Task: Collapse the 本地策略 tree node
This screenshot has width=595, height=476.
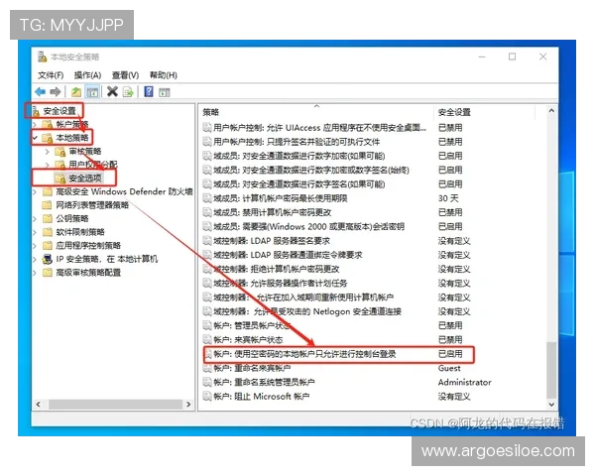Action: (x=35, y=138)
